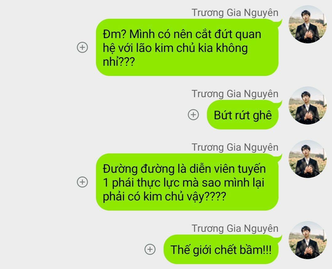This screenshot has height=269, width=332.
Task: Tap the Trương Gia Nguyên name above 'Bứt rứt ghê'
Action: [x=235, y=94]
